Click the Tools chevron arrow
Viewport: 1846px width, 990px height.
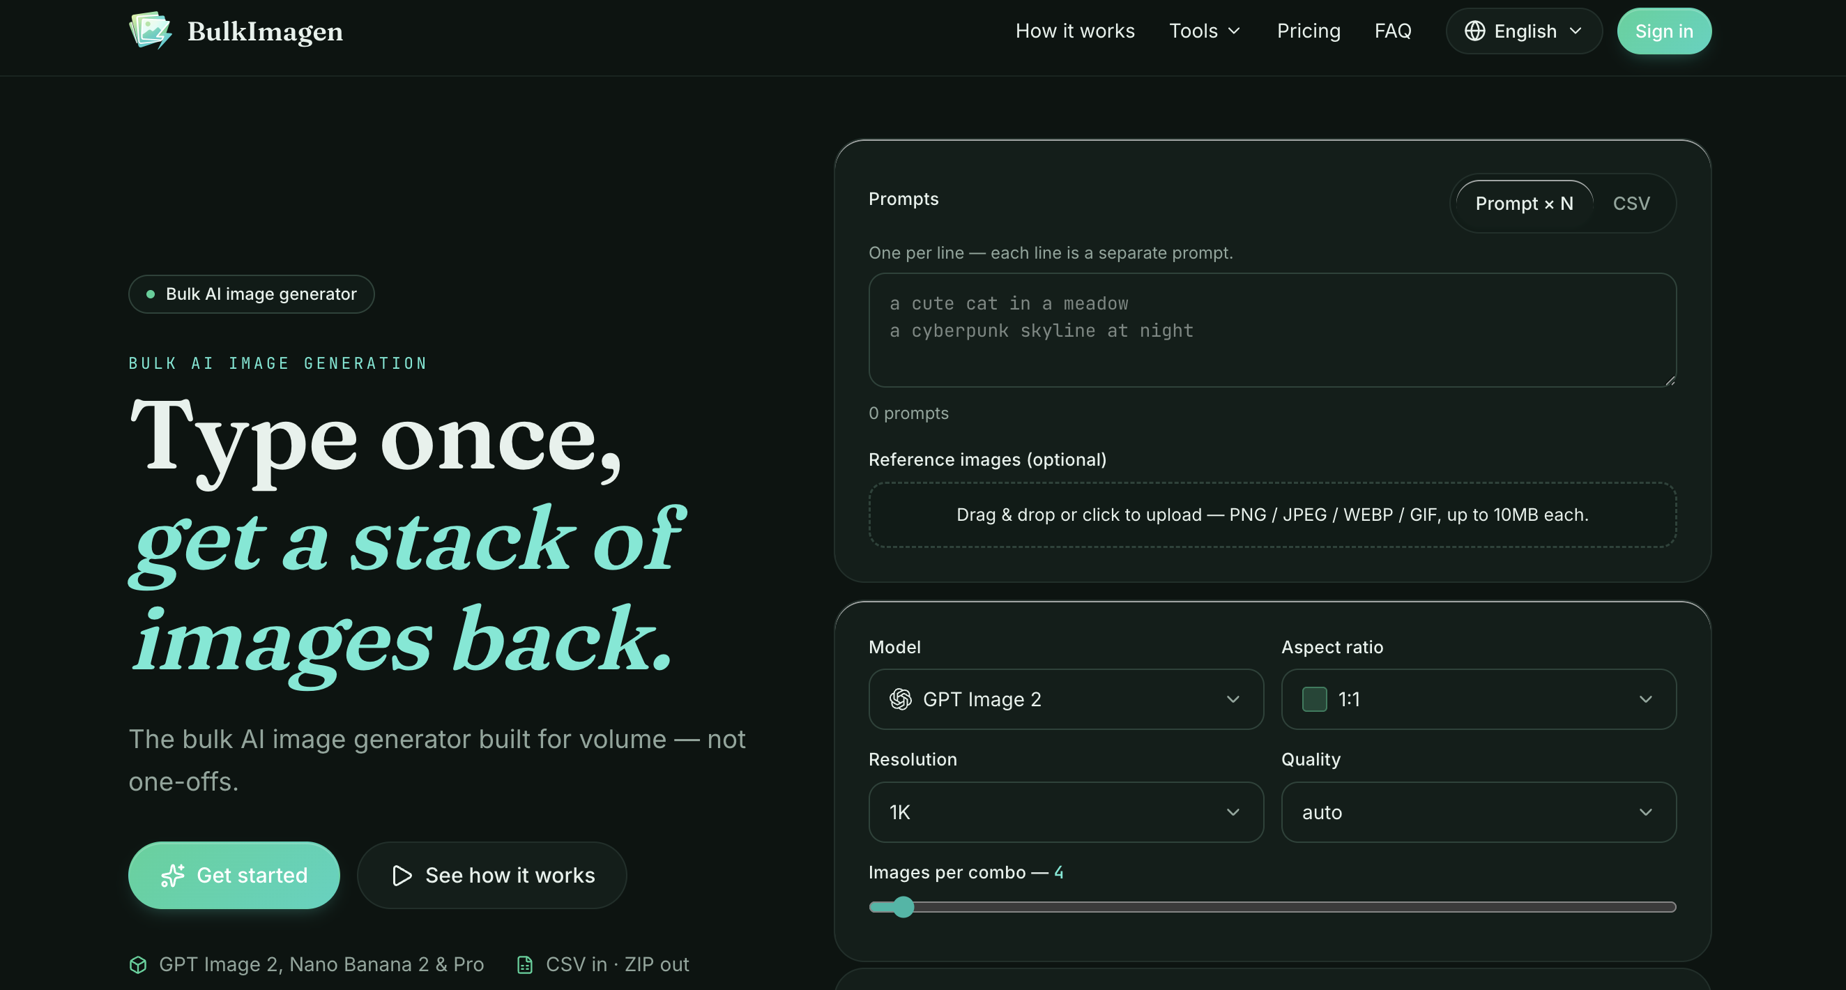click(1233, 31)
